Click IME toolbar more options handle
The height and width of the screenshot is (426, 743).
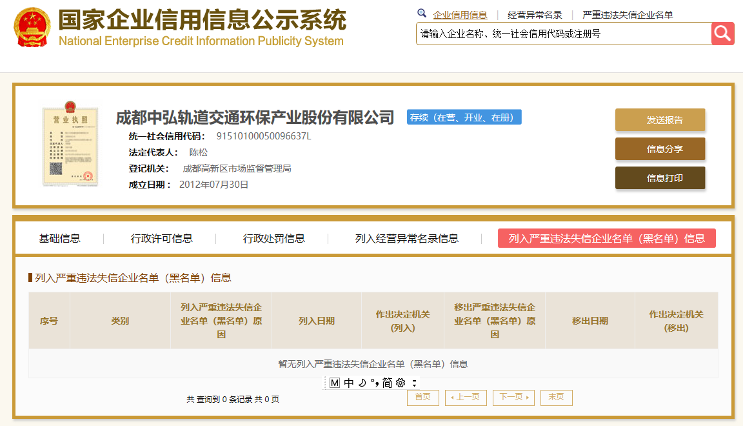point(414,383)
